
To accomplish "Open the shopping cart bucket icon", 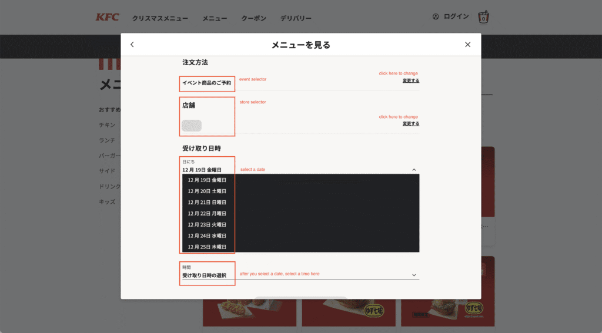I will [x=483, y=17].
